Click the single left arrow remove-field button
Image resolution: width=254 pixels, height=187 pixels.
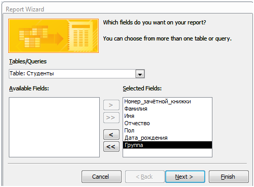(x=111, y=135)
